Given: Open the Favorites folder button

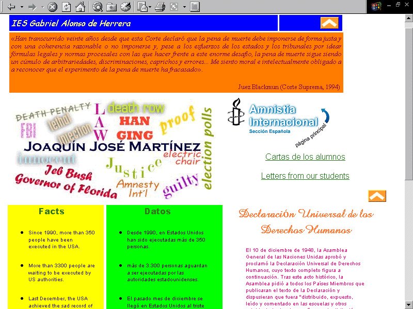Looking at the screenshot, I should click(x=112, y=7).
